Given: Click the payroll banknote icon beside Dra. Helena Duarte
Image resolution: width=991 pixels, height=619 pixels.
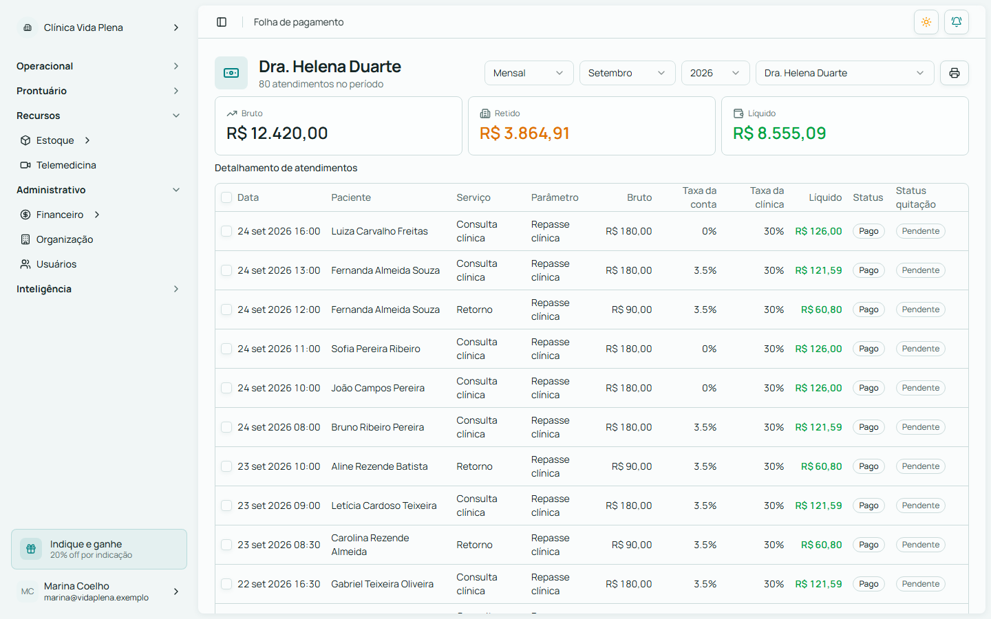Looking at the screenshot, I should click(x=231, y=73).
